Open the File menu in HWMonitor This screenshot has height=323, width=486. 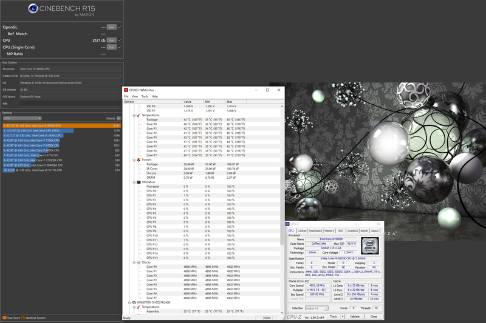point(126,96)
